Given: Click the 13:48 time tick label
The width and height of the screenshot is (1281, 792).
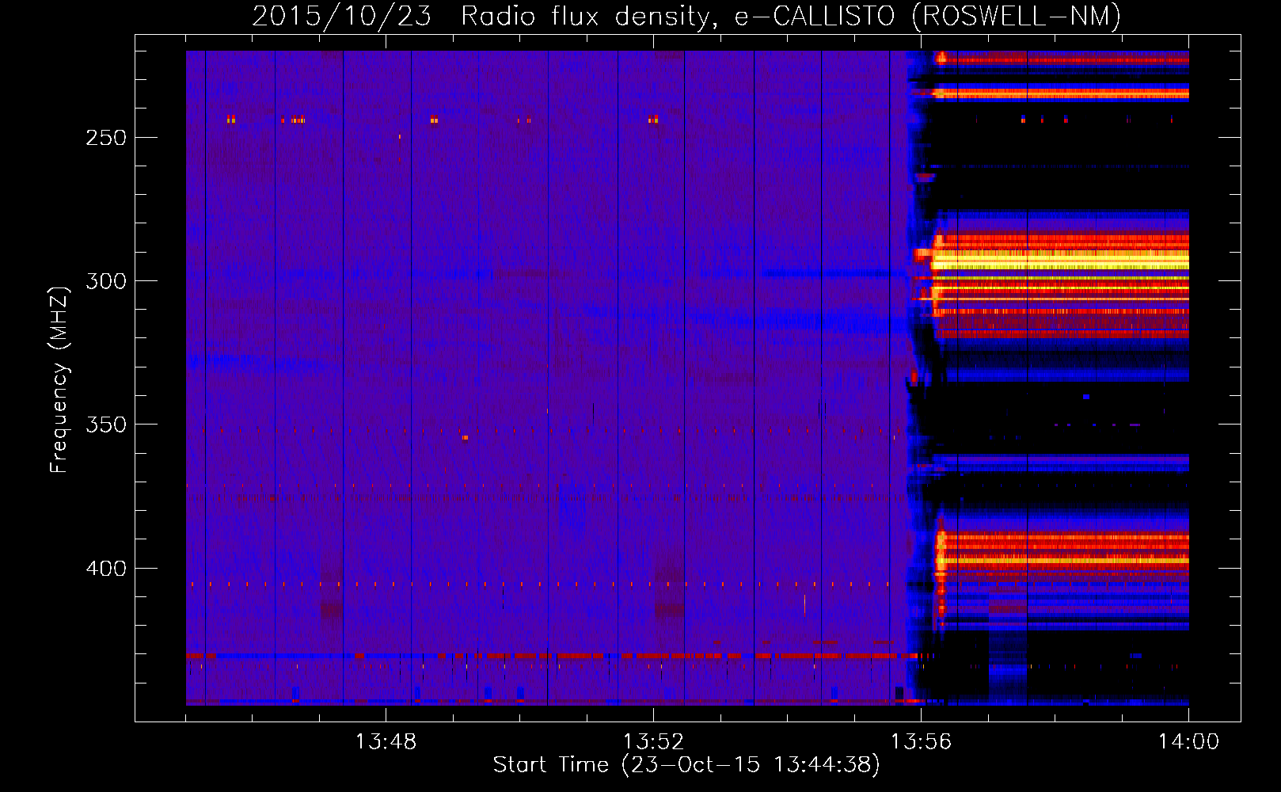Looking at the screenshot, I should pyautogui.click(x=386, y=742).
